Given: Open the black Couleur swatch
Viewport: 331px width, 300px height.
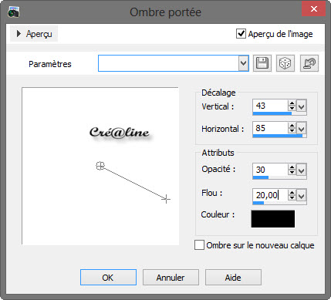Looking at the screenshot, I should pyautogui.click(x=273, y=219).
